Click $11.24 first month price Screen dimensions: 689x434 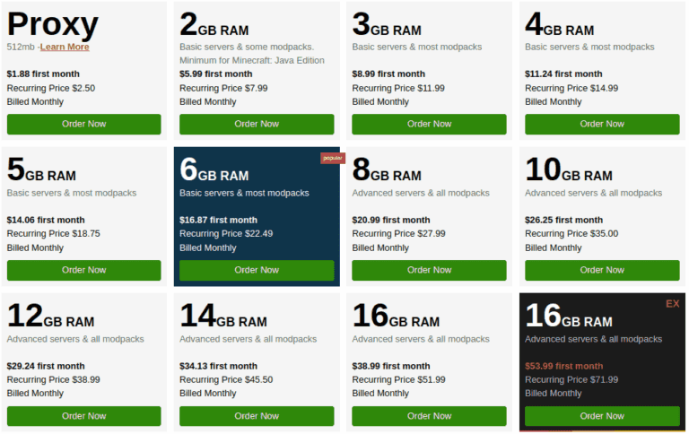pyautogui.click(x=563, y=74)
